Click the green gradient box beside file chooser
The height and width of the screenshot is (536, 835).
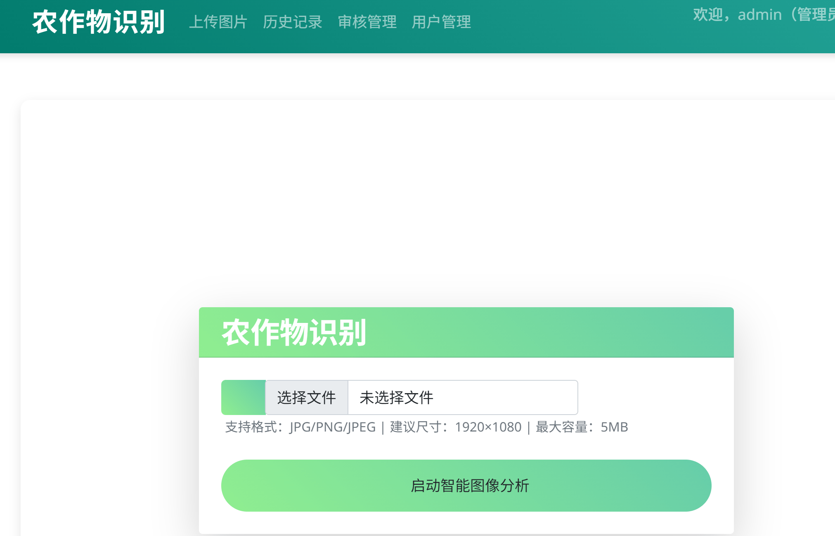point(243,397)
